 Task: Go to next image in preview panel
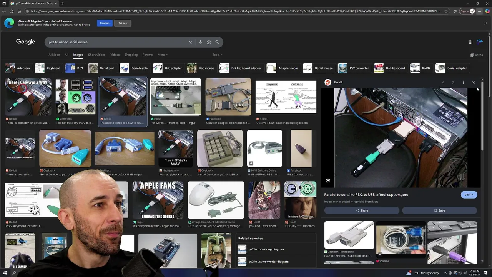pos(453,82)
